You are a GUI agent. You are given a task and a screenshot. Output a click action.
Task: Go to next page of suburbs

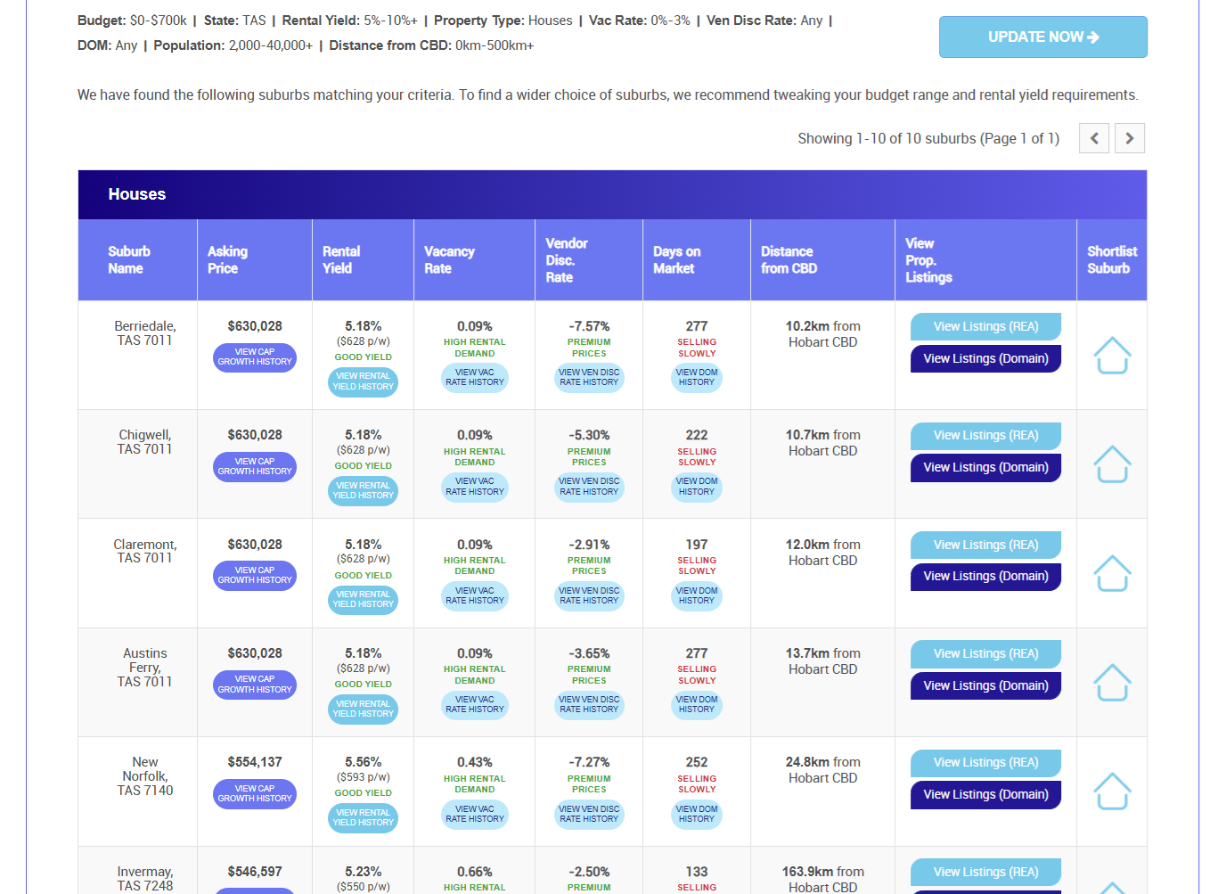coord(1129,138)
